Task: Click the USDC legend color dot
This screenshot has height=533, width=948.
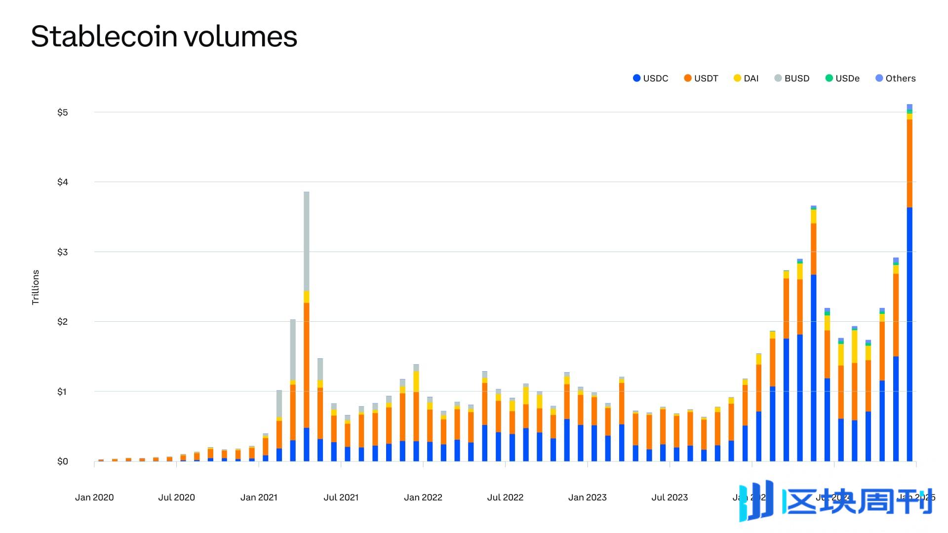Action: click(636, 78)
